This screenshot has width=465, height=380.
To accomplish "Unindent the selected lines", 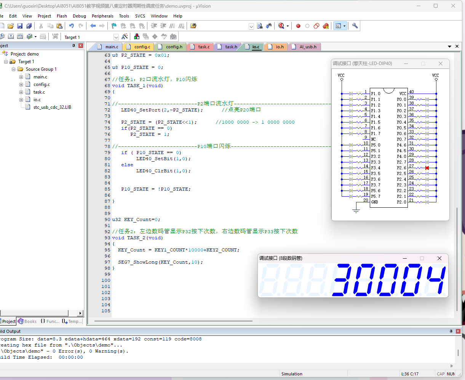I will 163,26.
